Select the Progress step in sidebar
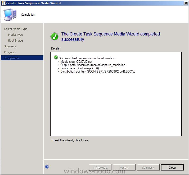 (x=10, y=52)
